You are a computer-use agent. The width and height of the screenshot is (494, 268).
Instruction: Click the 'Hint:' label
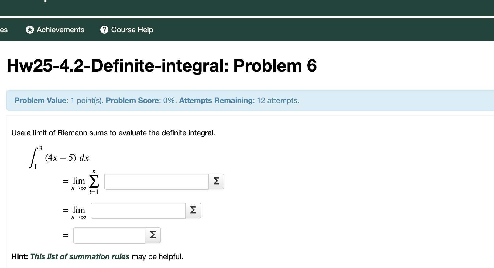(x=20, y=256)
